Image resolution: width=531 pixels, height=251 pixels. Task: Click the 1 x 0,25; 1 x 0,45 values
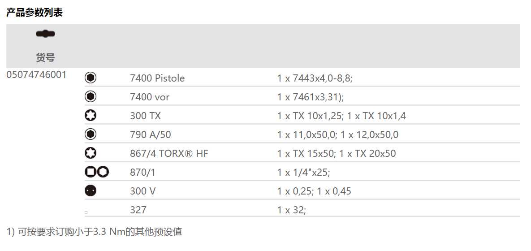click(314, 191)
